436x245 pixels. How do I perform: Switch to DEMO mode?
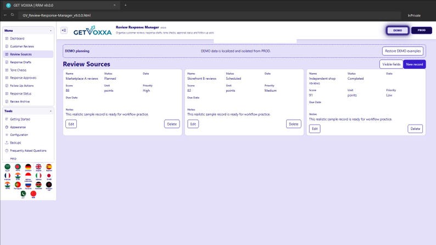(x=398, y=30)
